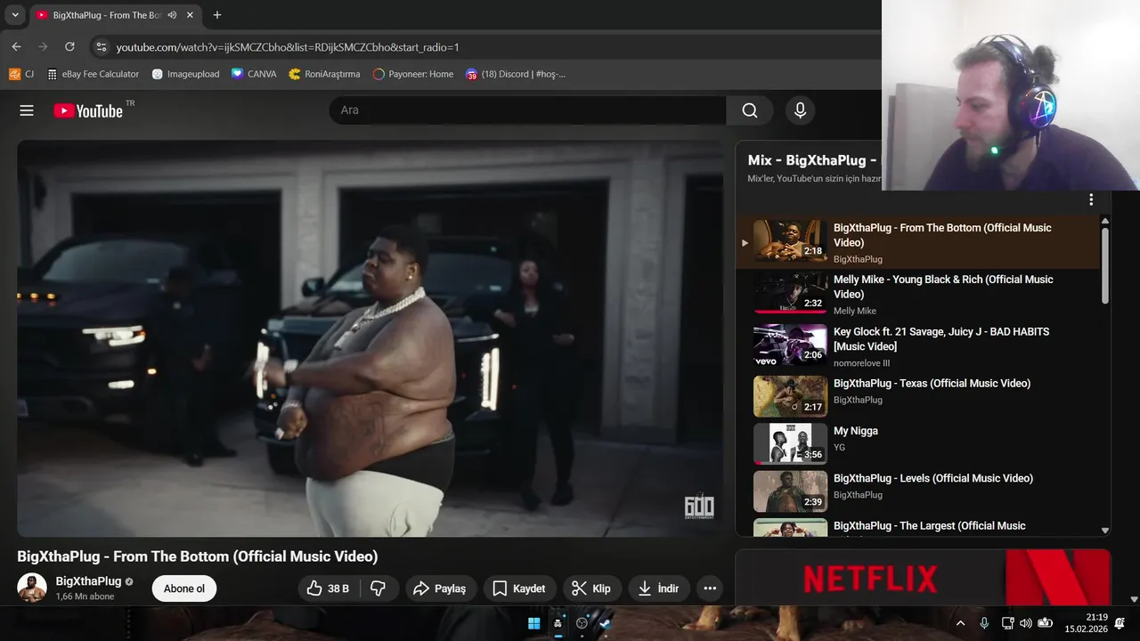
Task: Open the Netflix ad banner
Action: [923, 578]
